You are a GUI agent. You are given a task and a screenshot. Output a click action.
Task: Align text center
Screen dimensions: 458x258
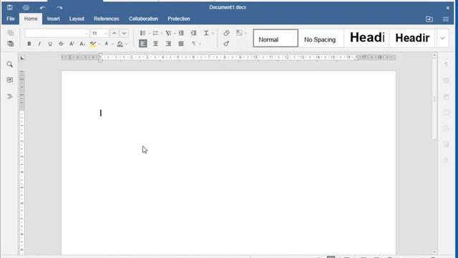pos(156,44)
